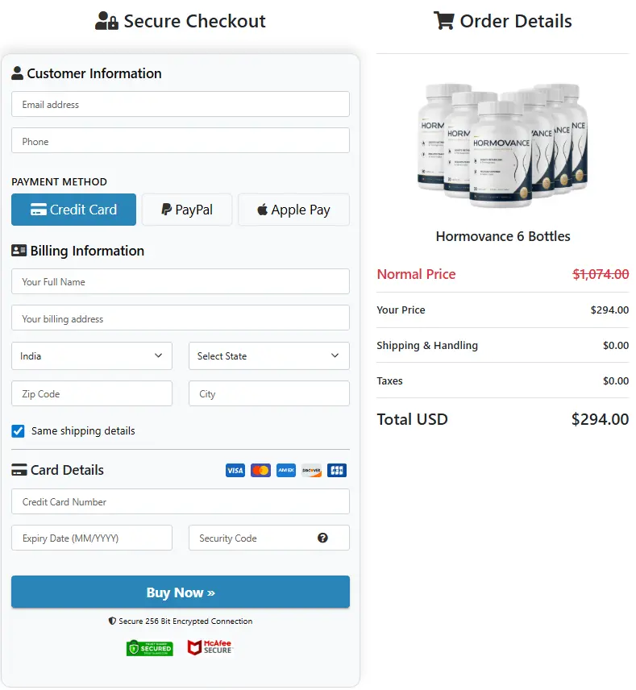The width and height of the screenshot is (636, 690).
Task: Click Secure 256 Bit Encrypted Connection text
Action: (x=185, y=621)
